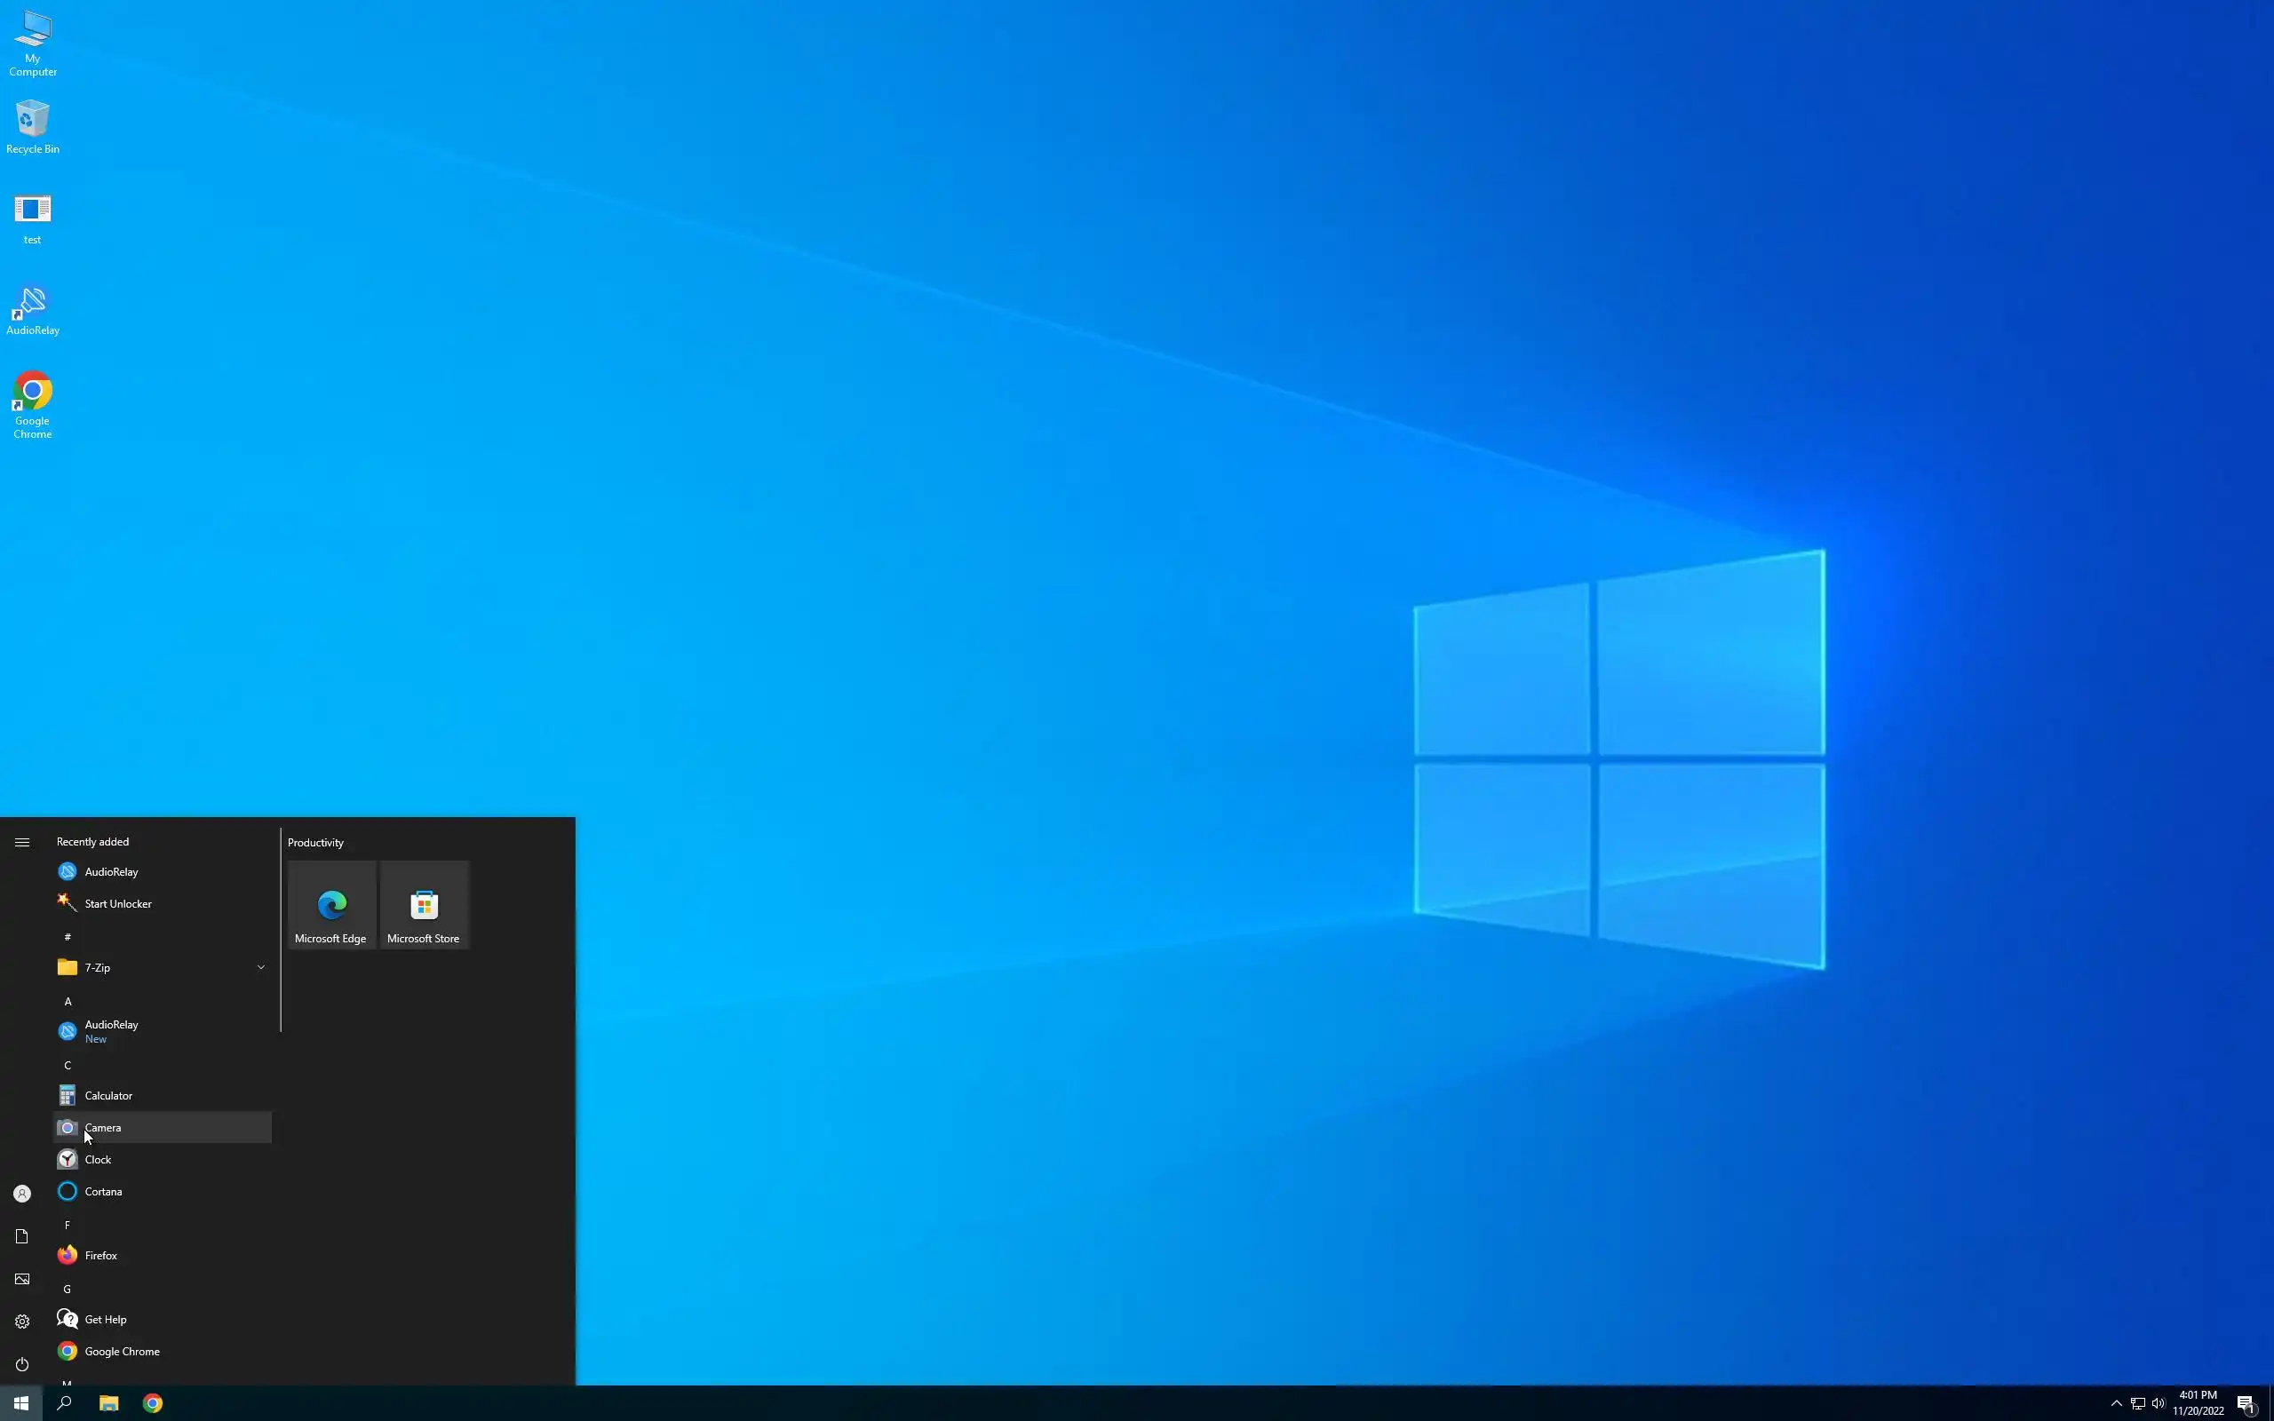Click the Productivity group header
The height and width of the screenshot is (1421, 2274).
[315, 843]
